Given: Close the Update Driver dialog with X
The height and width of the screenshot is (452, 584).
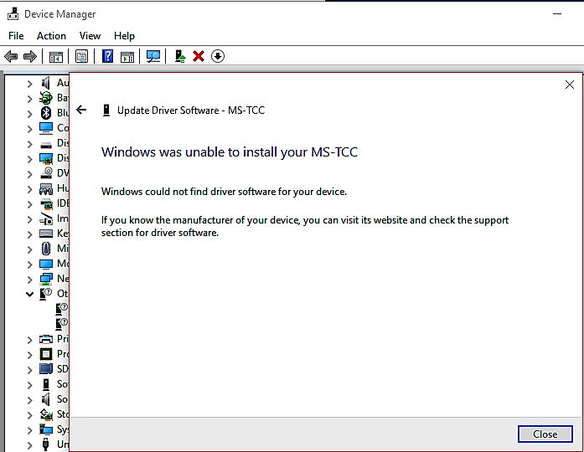Looking at the screenshot, I should [x=570, y=85].
